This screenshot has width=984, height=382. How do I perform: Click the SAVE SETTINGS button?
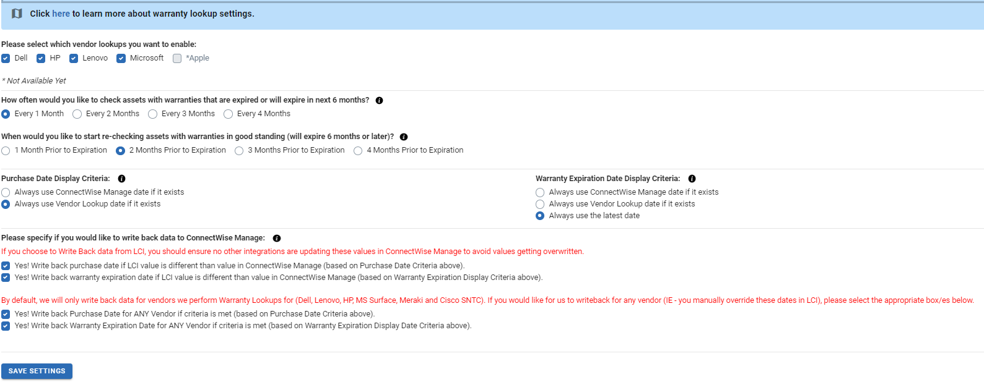click(37, 371)
